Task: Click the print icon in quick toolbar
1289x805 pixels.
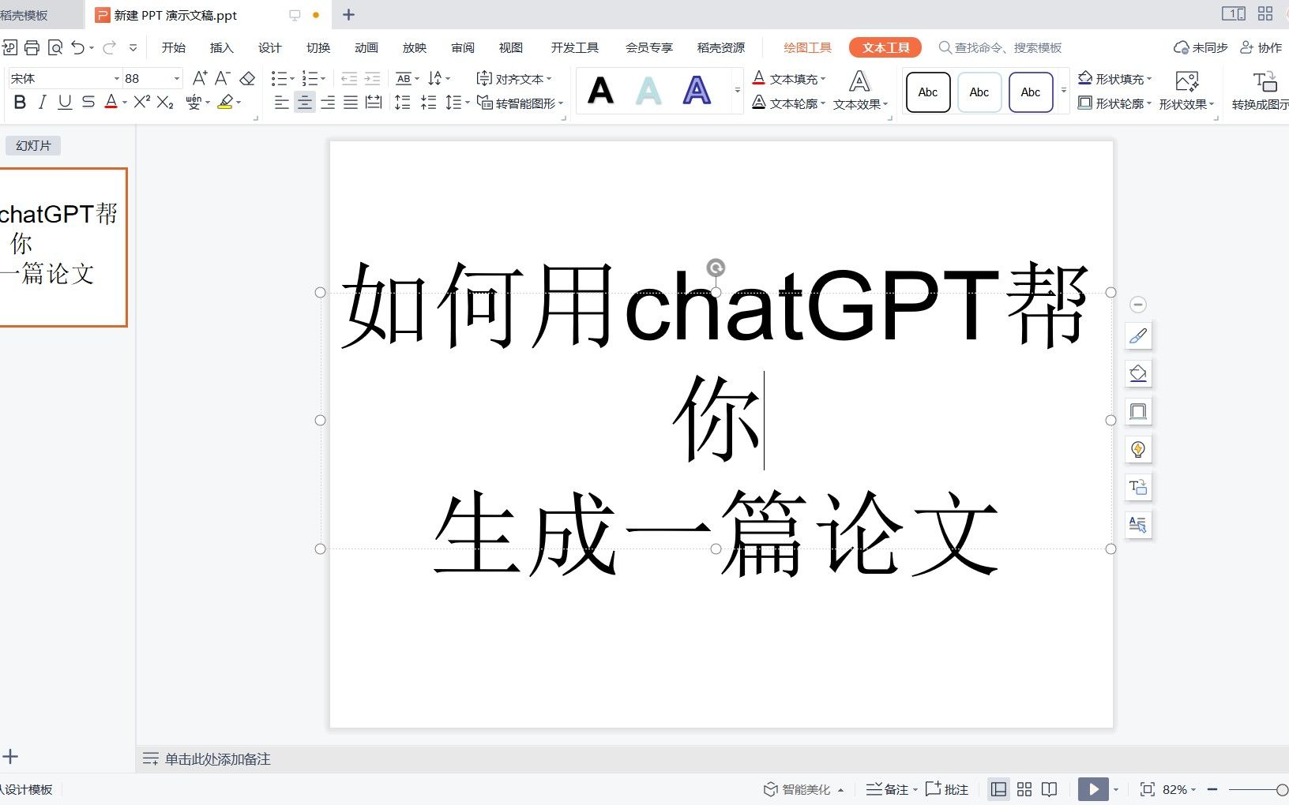Action: point(32,47)
